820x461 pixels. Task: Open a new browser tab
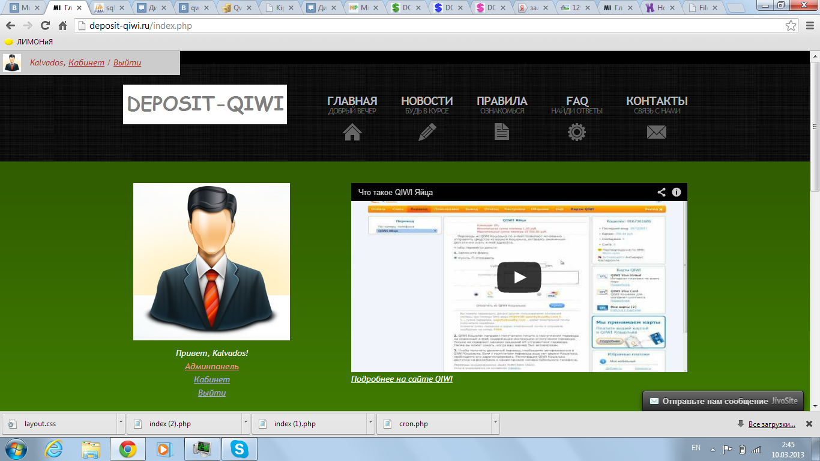coord(737,8)
